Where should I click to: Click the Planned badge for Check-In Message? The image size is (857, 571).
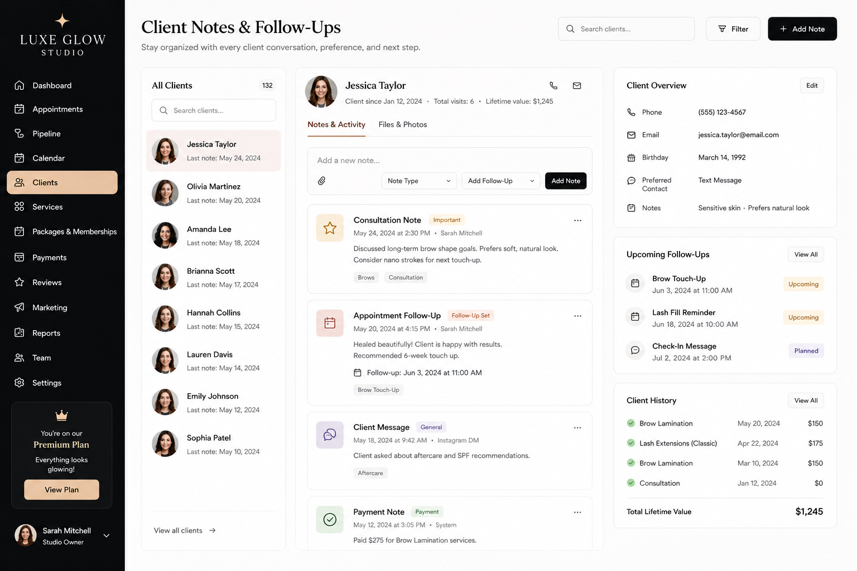806,351
